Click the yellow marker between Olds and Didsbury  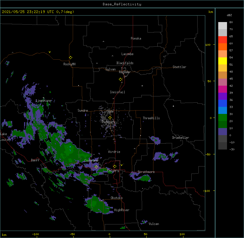[110, 118]
